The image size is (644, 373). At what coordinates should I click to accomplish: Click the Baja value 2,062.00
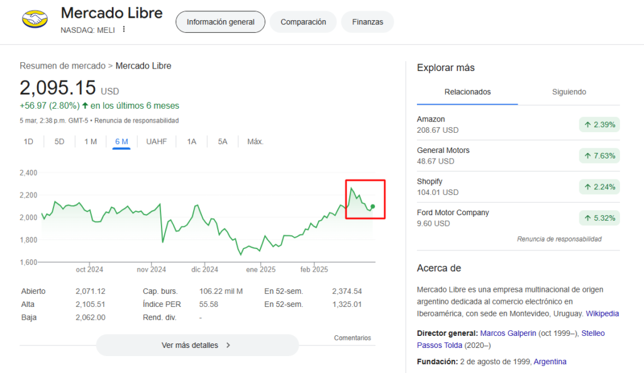click(x=91, y=318)
